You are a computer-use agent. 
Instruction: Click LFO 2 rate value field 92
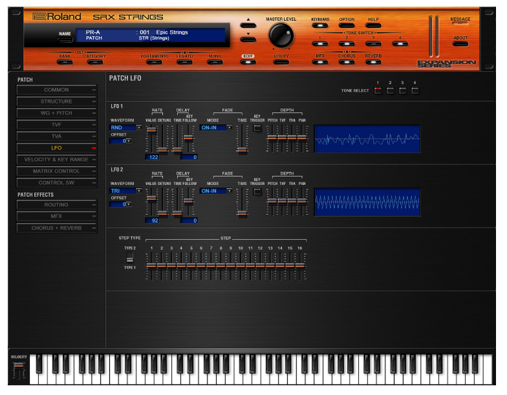pyautogui.click(x=153, y=220)
